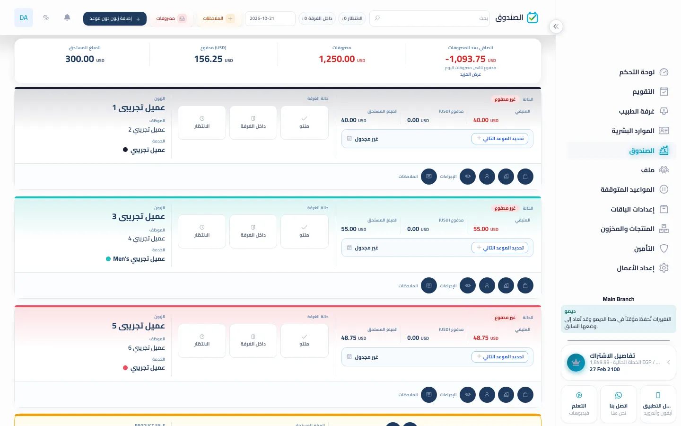The height and width of the screenshot is (426, 681).
Task: Click the DA user avatar
Action: pyautogui.click(x=24, y=18)
